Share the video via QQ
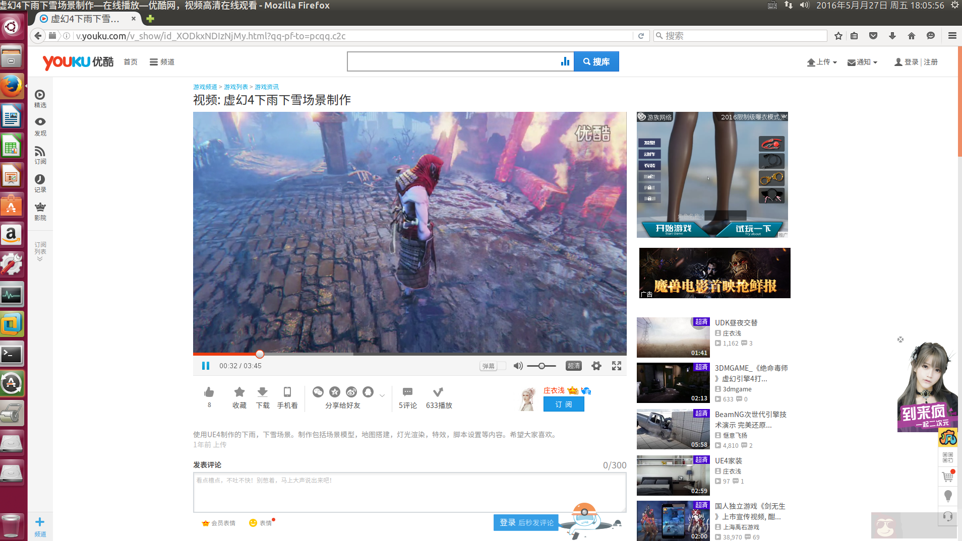Screen dimensions: 962x541 click(x=368, y=392)
